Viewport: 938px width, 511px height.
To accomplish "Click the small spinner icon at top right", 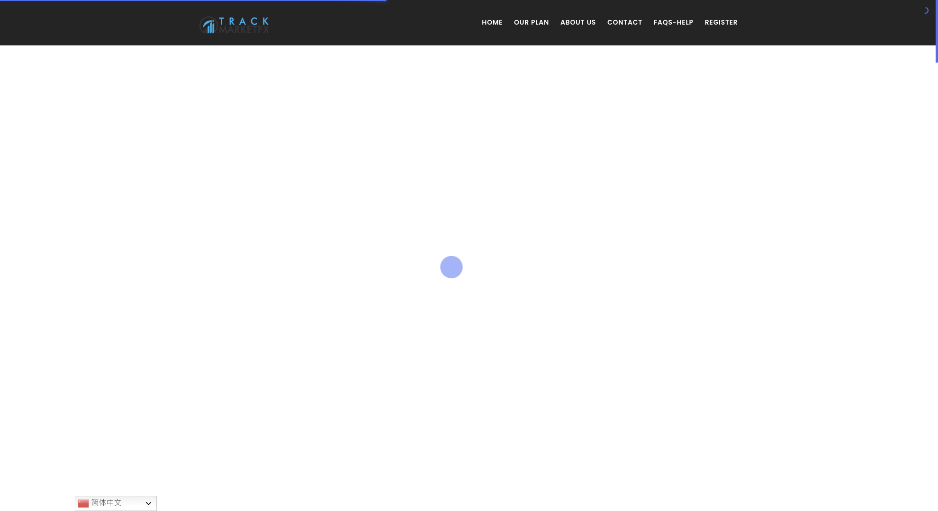I will coord(926,10).
